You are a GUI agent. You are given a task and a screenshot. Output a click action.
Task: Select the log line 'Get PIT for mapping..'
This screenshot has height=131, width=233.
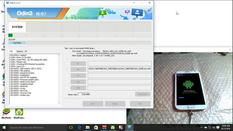point(24,78)
